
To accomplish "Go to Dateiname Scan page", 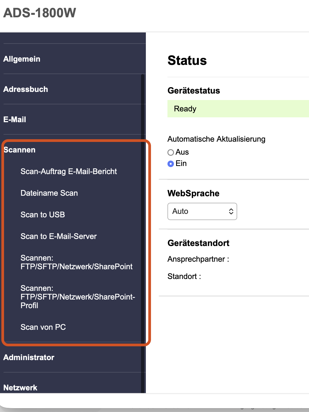I will 49,193.
